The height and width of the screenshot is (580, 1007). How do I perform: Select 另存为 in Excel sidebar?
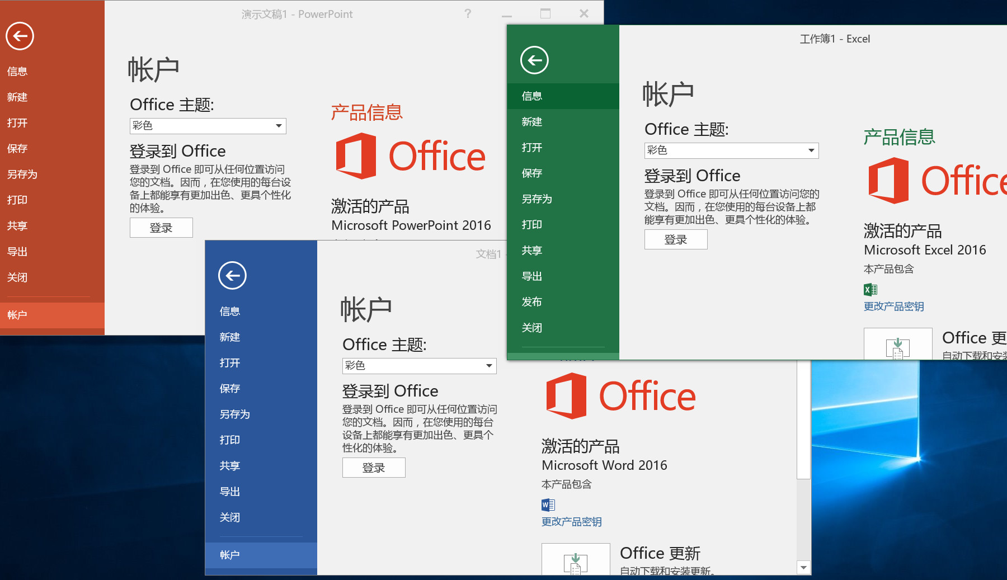click(563, 199)
